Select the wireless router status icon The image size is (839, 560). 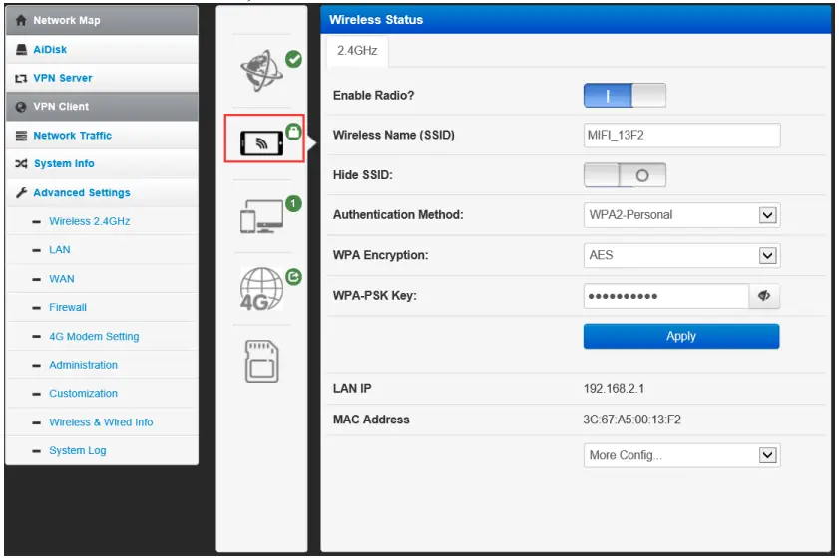pos(261,142)
